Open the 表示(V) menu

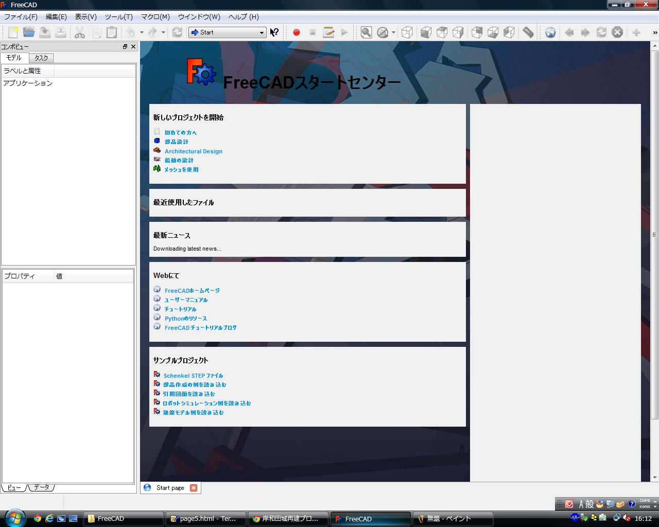click(x=85, y=16)
